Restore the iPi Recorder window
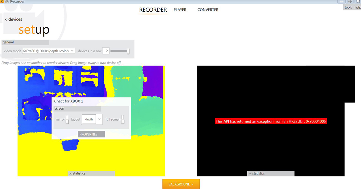The image size is (361, 189). (349, 1)
